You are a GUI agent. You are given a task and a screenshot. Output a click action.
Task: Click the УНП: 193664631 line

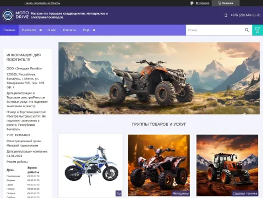(18, 135)
